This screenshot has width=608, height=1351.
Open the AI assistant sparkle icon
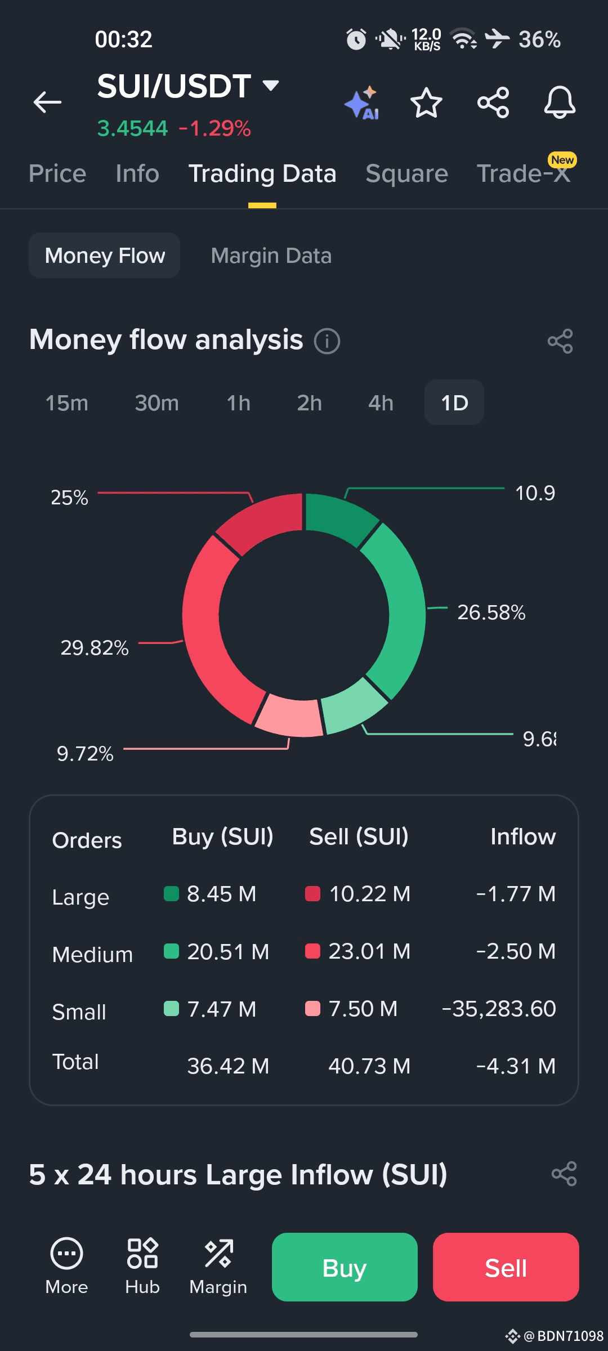pos(361,103)
